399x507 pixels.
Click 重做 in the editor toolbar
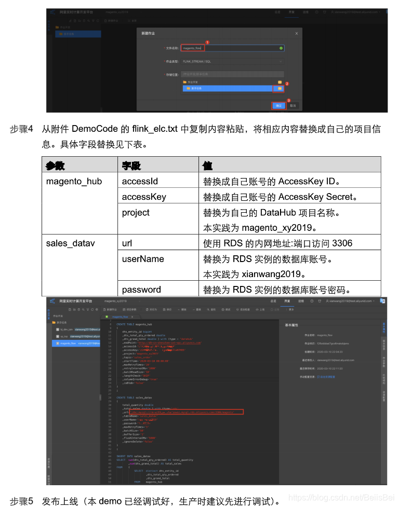click(197, 309)
